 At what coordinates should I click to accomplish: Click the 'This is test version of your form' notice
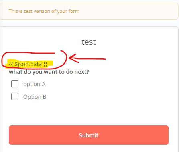[44, 11]
